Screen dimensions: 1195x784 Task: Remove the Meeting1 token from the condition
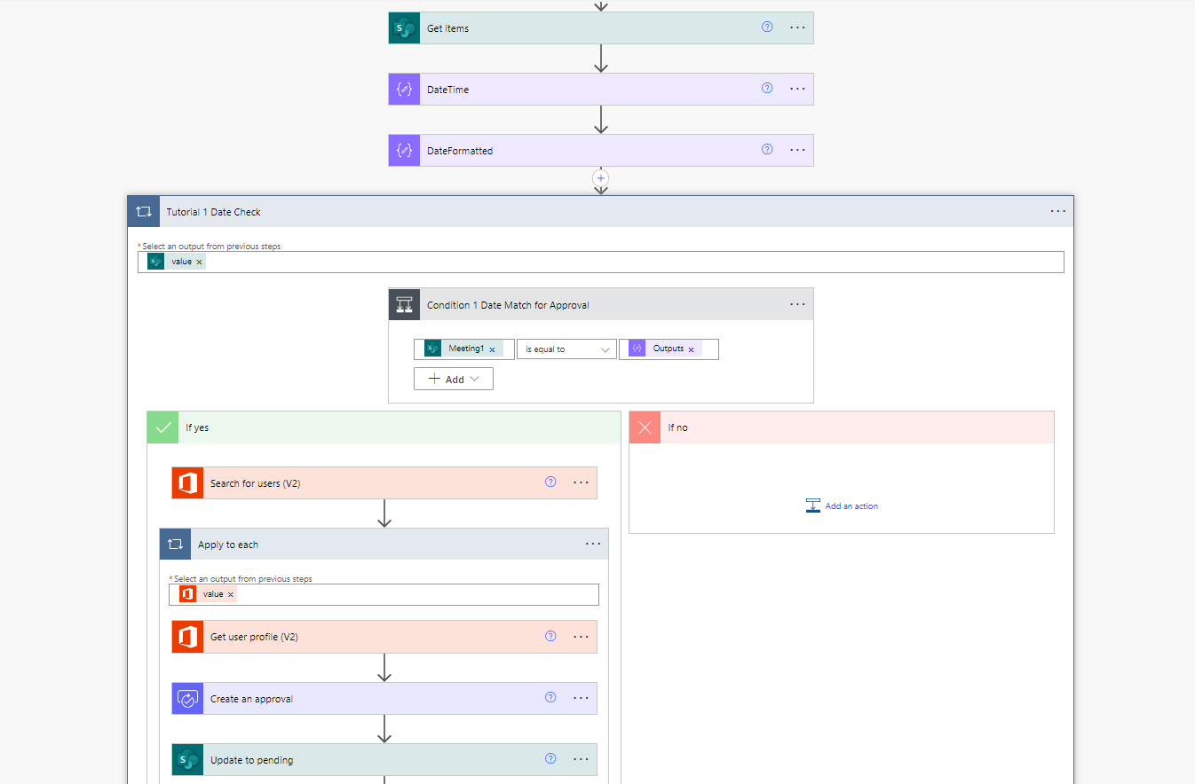pos(492,349)
